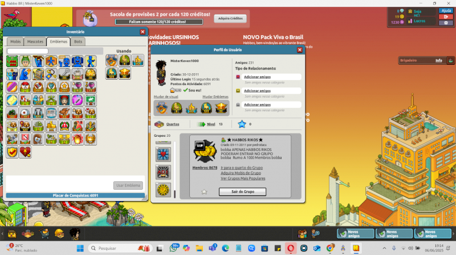Select the heart group thumbnail
This screenshot has height=255, width=456.
pos(163,154)
